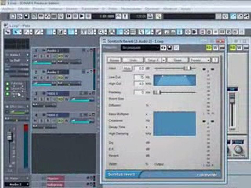Screen dimensions: 251x188
Task: Click the Low Cut Hz value field
Action: (139, 77)
